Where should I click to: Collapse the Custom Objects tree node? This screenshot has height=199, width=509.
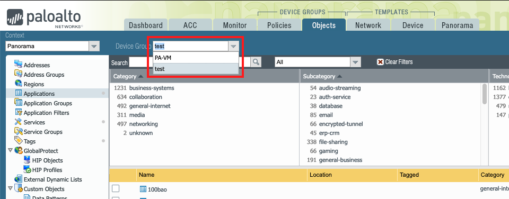coord(10,188)
